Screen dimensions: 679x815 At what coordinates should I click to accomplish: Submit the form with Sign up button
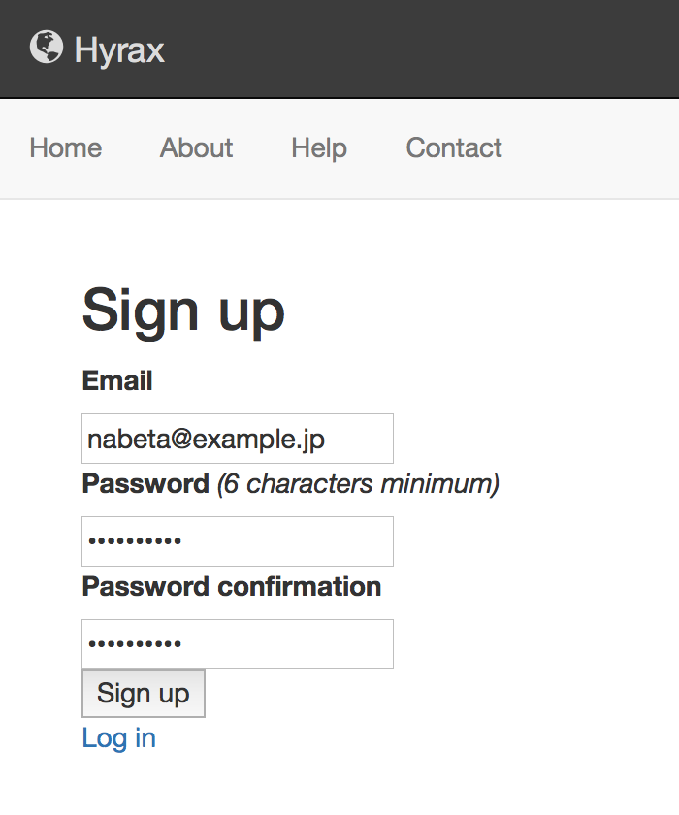click(144, 694)
